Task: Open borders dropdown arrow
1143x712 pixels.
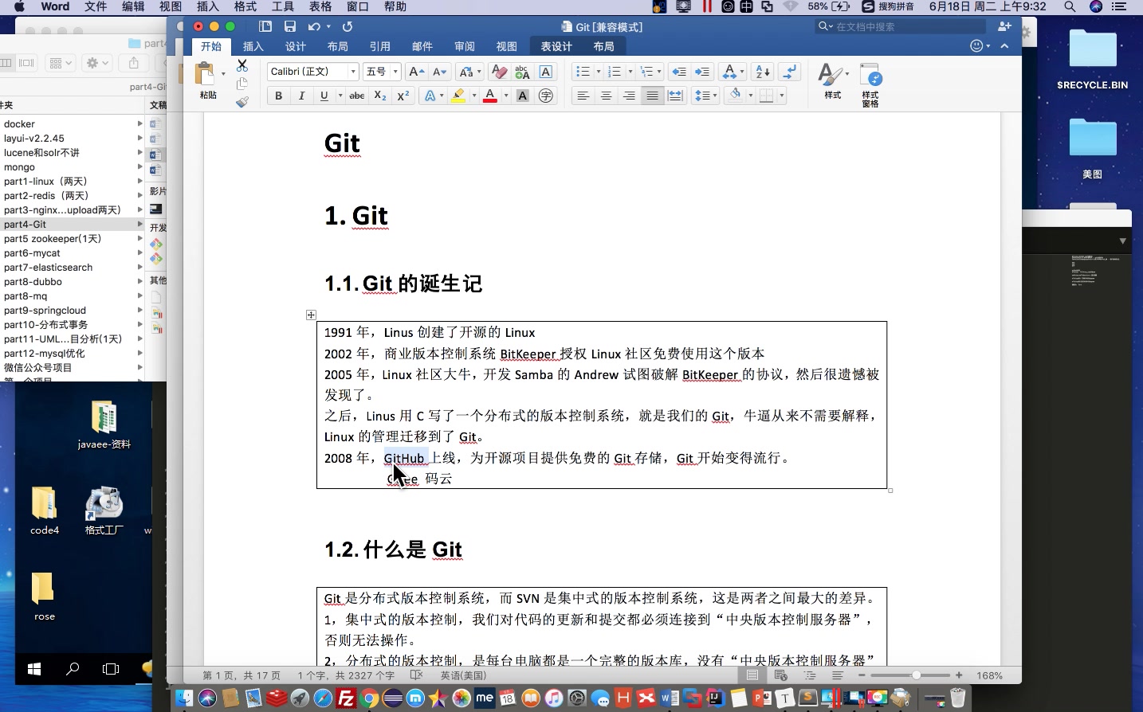Action: (781, 96)
